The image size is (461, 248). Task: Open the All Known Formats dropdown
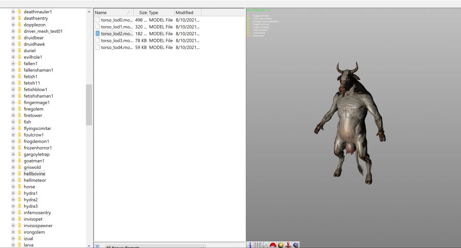(154, 246)
